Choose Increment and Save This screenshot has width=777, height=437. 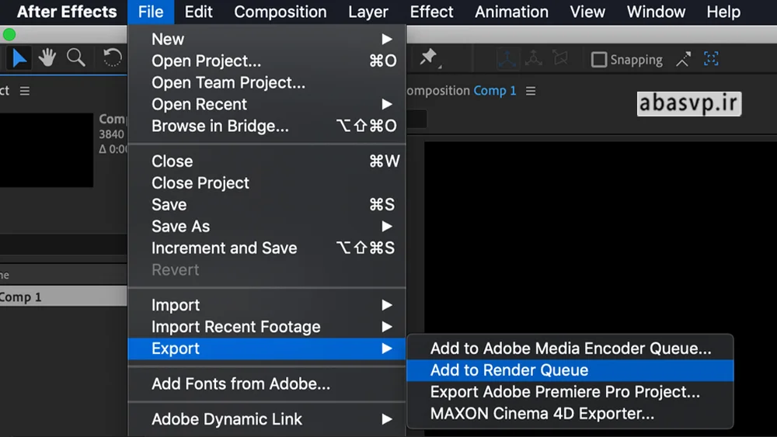[x=267, y=248]
